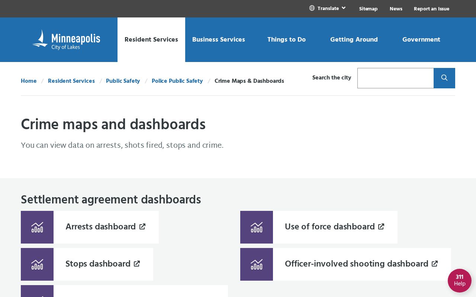Viewport: 476px width, 297px height.
Task: Focus the Search the city input field
Action: 396,78
